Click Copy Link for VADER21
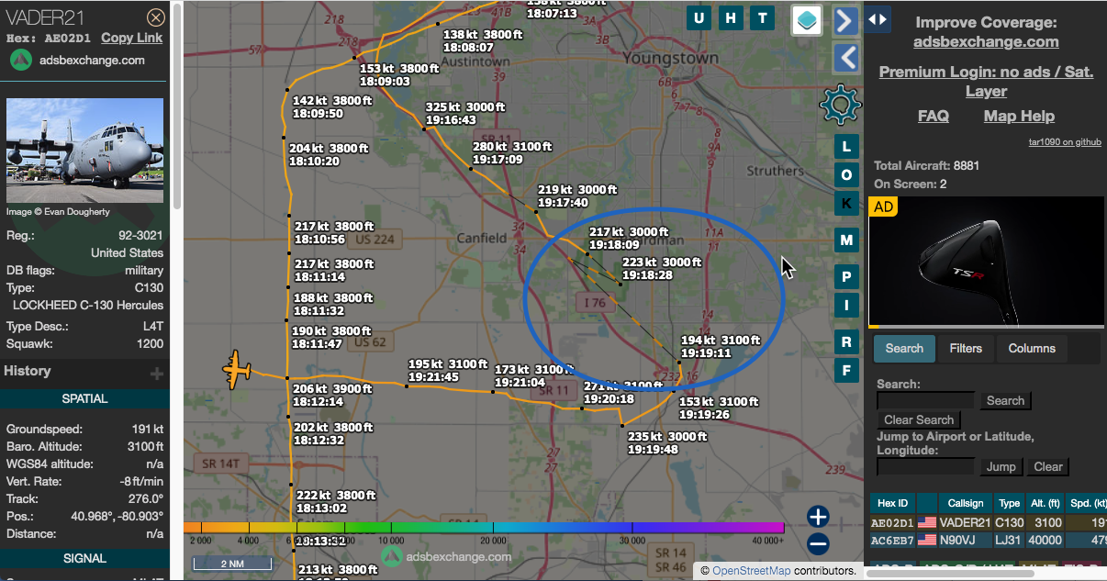This screenshot has height=581, width=1107. [x=131, y=38]
